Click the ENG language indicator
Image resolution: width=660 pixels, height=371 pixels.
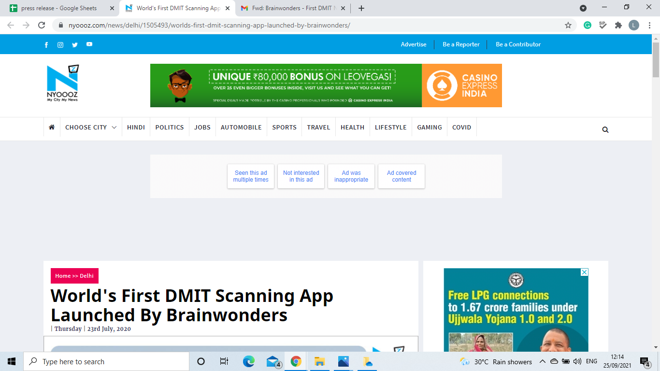tap(591, 361)
